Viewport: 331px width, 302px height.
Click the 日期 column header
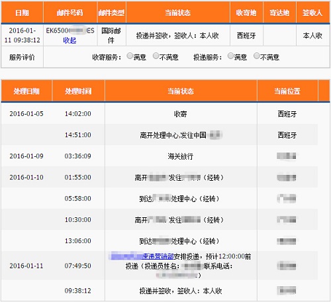[22, 13]
